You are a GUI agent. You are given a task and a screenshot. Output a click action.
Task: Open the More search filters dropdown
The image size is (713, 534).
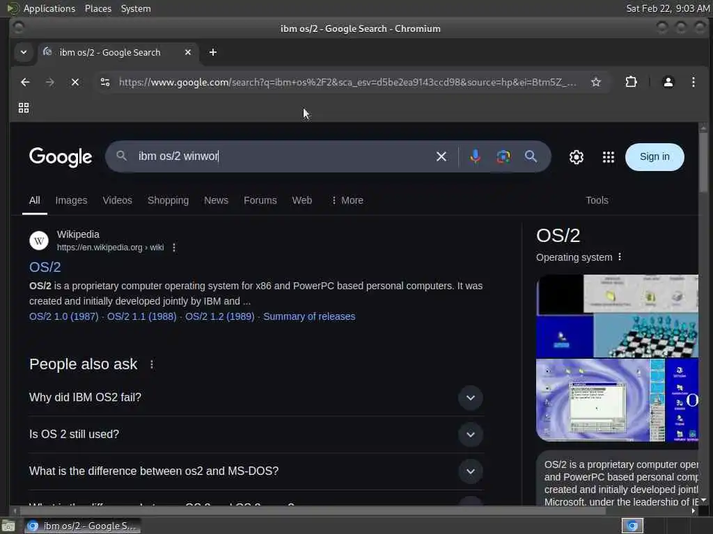[x=347, y=200]
